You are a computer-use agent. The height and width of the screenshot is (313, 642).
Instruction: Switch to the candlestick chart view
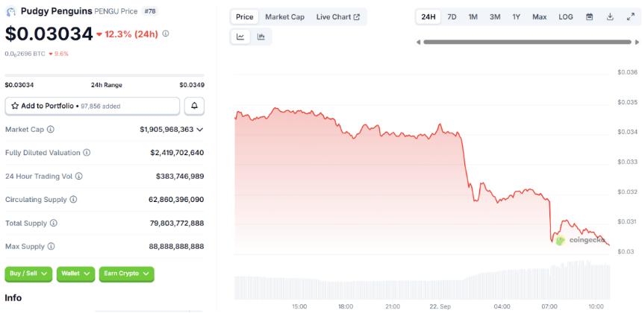click(261, 37)
